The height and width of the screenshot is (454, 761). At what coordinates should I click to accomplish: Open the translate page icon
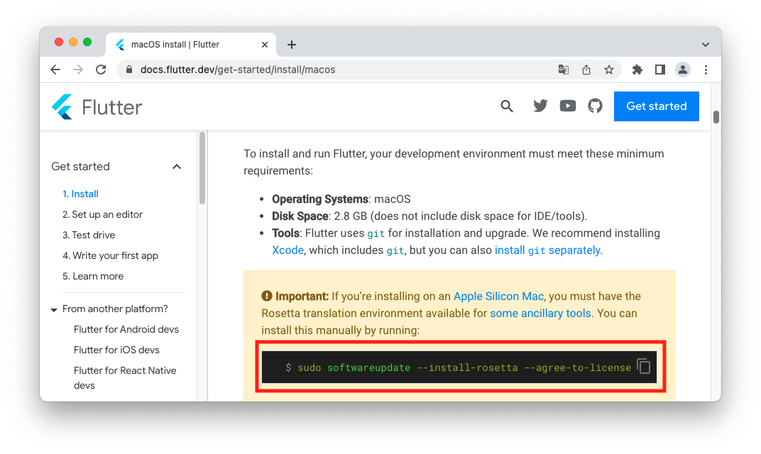(x=564, y=70)
